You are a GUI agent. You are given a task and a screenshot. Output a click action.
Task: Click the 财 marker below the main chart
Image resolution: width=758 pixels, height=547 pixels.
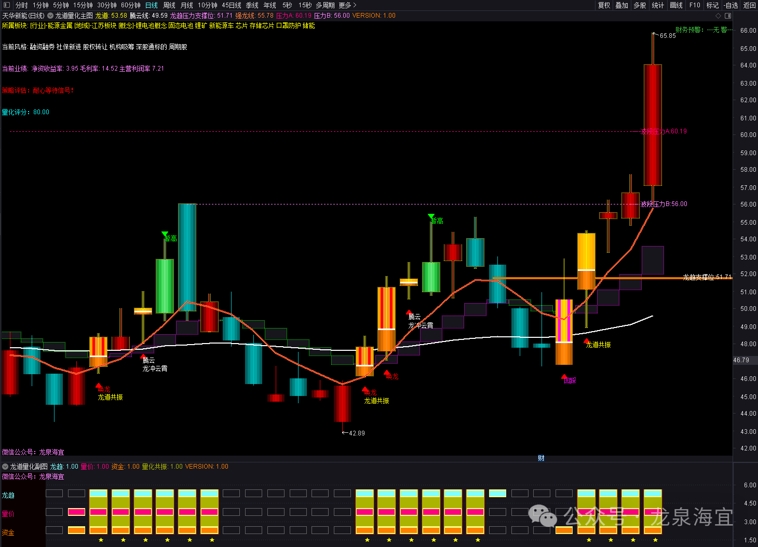click(541, 458)
